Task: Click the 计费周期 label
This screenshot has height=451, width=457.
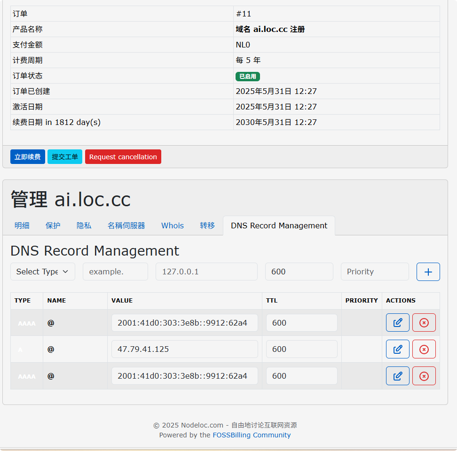Action: coord(27,60)
